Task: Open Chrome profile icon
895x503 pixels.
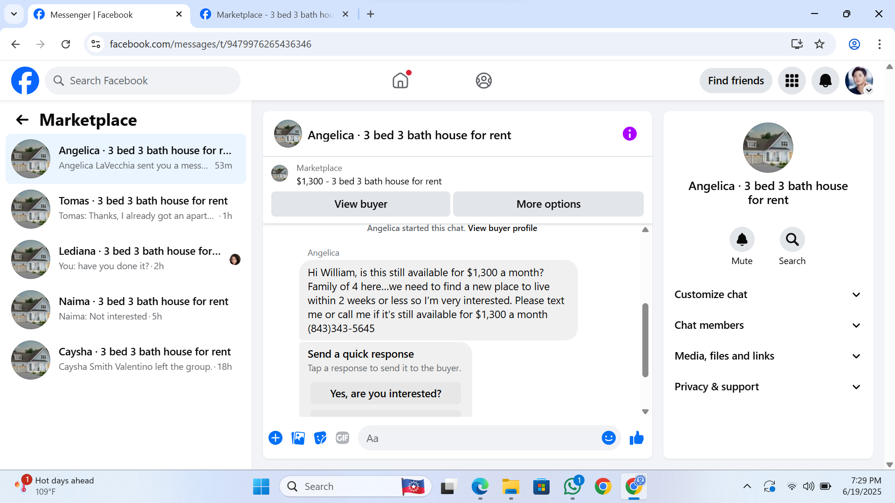Action: [854, 44]
